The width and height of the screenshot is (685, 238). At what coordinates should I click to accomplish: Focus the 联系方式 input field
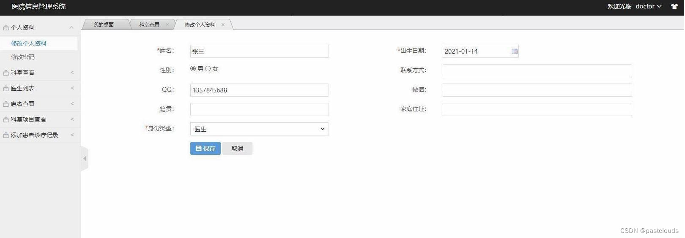pyautogui.click(x=537, y=70)
